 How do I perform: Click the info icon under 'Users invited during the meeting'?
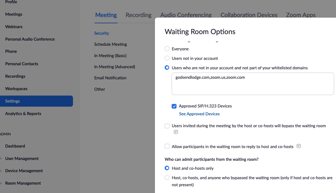(x=176, y=132)
